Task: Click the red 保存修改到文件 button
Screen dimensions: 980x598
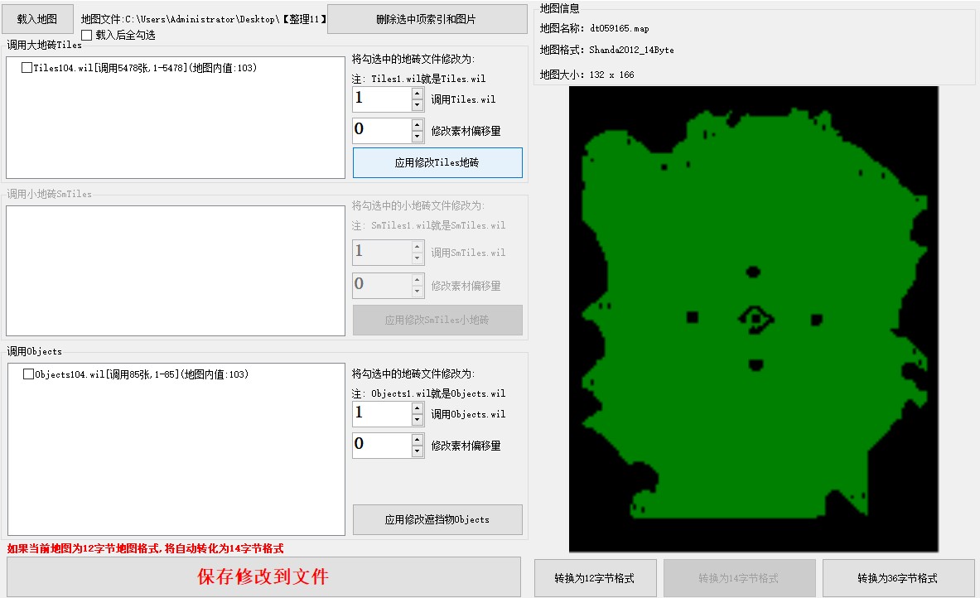Action: [263, 576]
